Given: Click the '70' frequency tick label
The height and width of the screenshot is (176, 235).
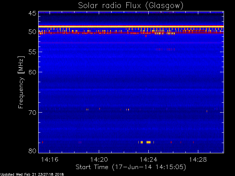Looking at the screenshot, I should tap(32, 113).
